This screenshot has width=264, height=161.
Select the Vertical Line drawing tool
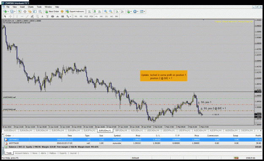click(x=17, y=17)
